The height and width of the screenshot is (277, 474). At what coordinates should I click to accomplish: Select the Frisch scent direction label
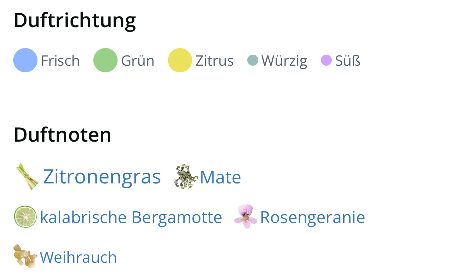[x=60, y=61]
